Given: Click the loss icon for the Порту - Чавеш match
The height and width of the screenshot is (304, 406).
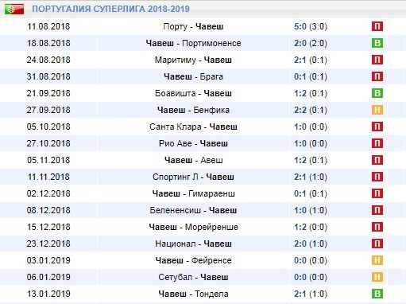Looking at the screenshot, I should [x=377, y=26].
